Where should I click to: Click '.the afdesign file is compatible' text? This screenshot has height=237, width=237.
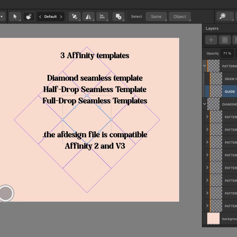pyautogui.click(x=95, y=135)
